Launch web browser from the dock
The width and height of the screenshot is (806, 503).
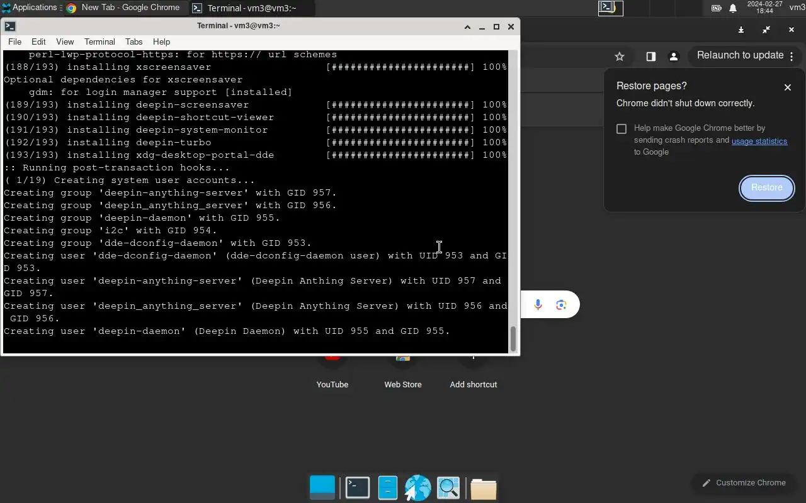click(417, 488)
